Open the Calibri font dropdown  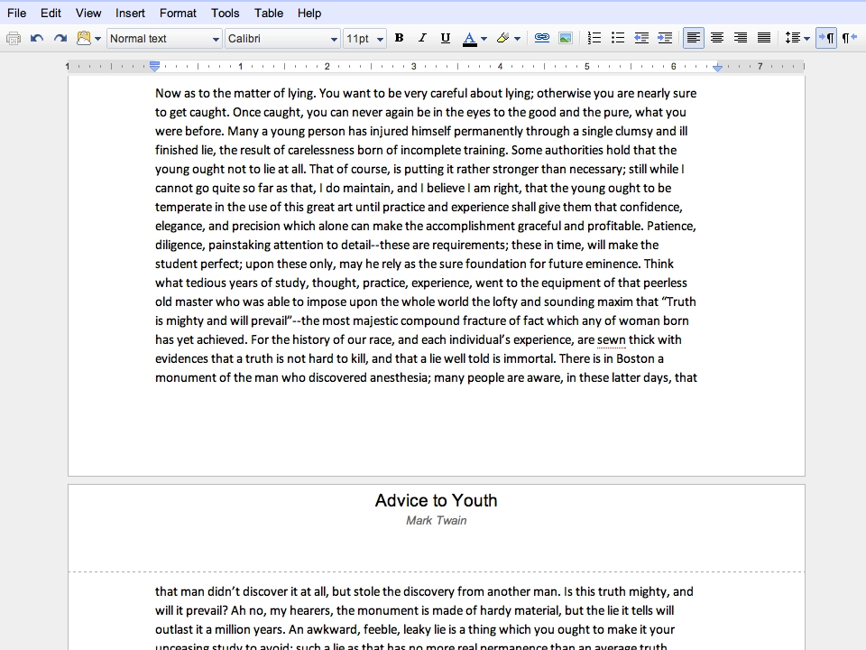click(x=282, y=39)
